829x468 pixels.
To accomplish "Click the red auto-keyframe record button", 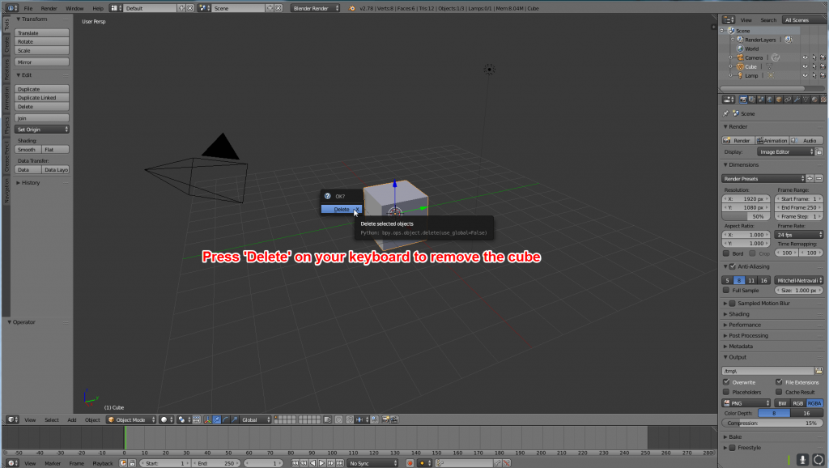I will coord(410,463).
